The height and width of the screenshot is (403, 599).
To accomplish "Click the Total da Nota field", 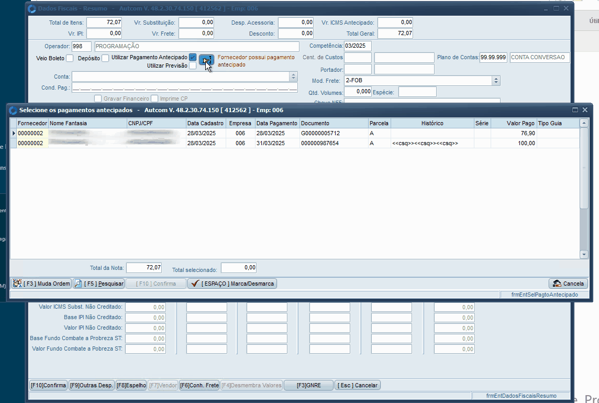I will tap(144, 268).
